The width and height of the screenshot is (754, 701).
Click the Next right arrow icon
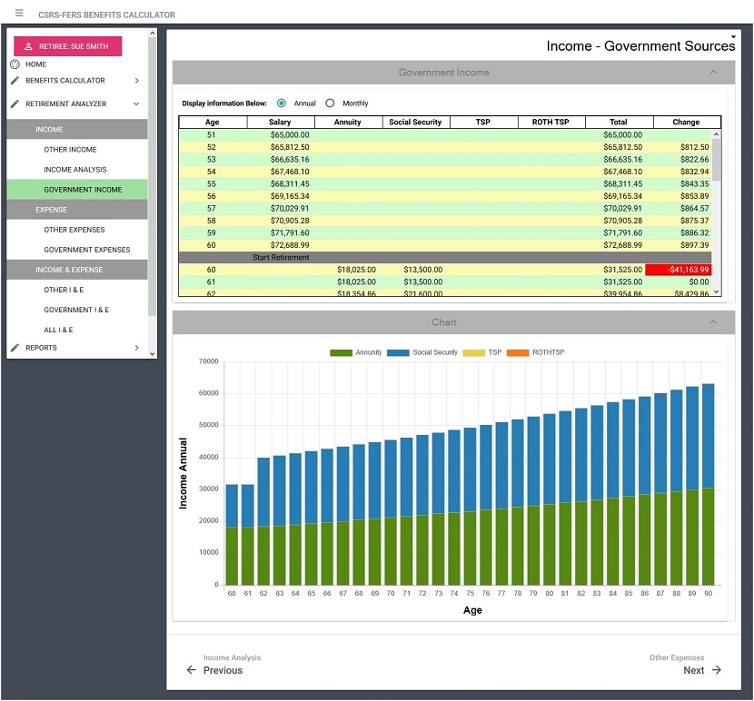tap(717, 670)
